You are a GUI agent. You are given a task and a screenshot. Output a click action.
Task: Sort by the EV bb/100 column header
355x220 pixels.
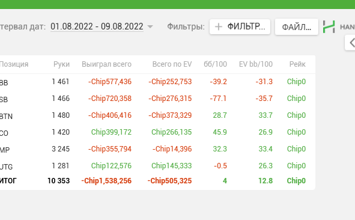coord(256,64)
